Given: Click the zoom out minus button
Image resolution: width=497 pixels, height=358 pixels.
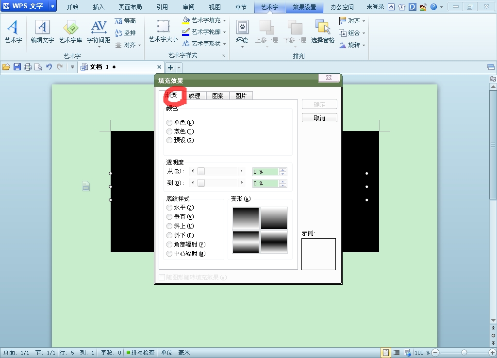Looking at the screenshot, I should tap(435, 353).
